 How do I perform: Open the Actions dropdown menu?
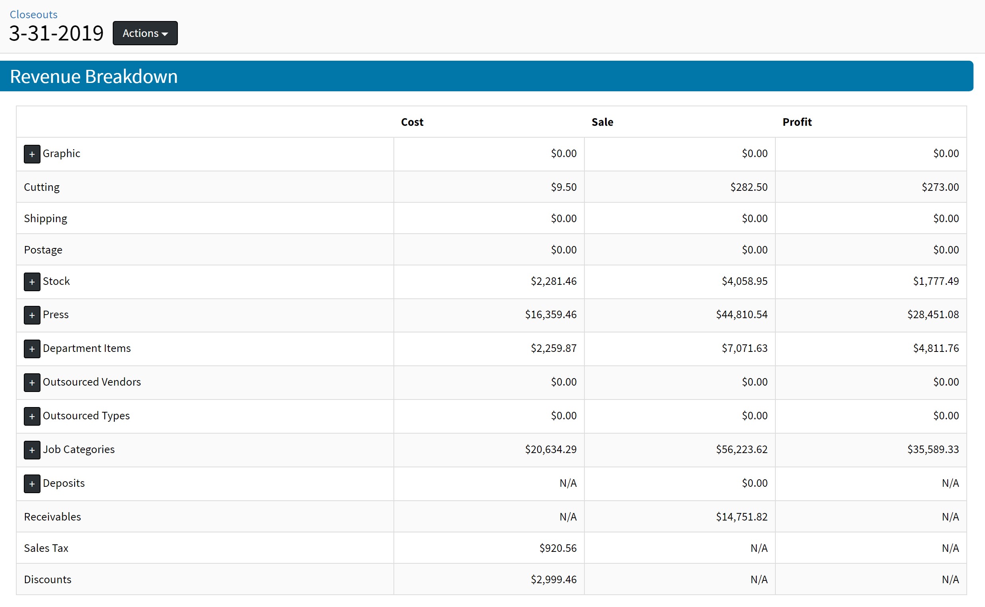pyautogui.click(x=145, y=33)
